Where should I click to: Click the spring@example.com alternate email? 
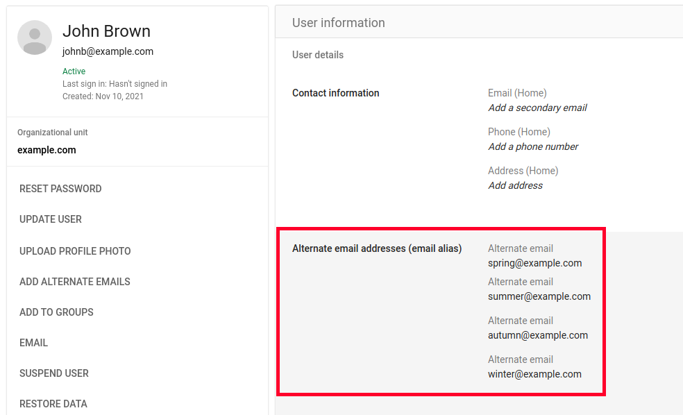534,263
